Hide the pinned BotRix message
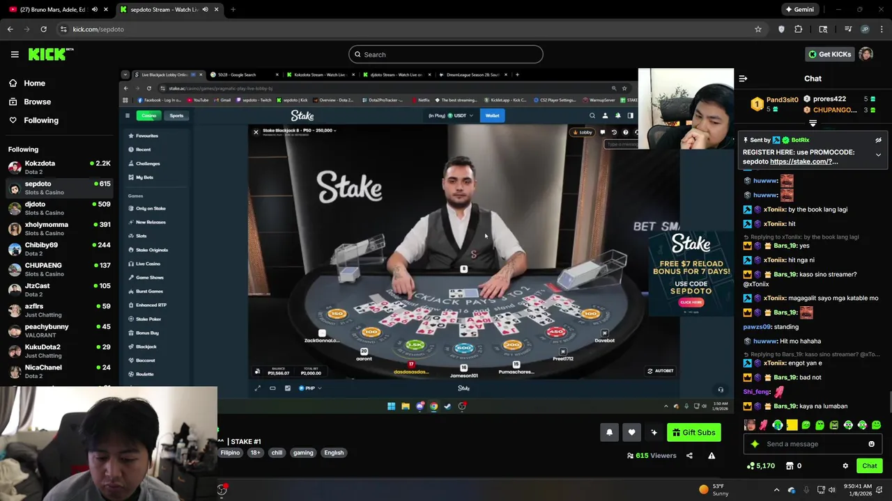The width and height of the screenshot is (892, 501). [x=878, y=140]
